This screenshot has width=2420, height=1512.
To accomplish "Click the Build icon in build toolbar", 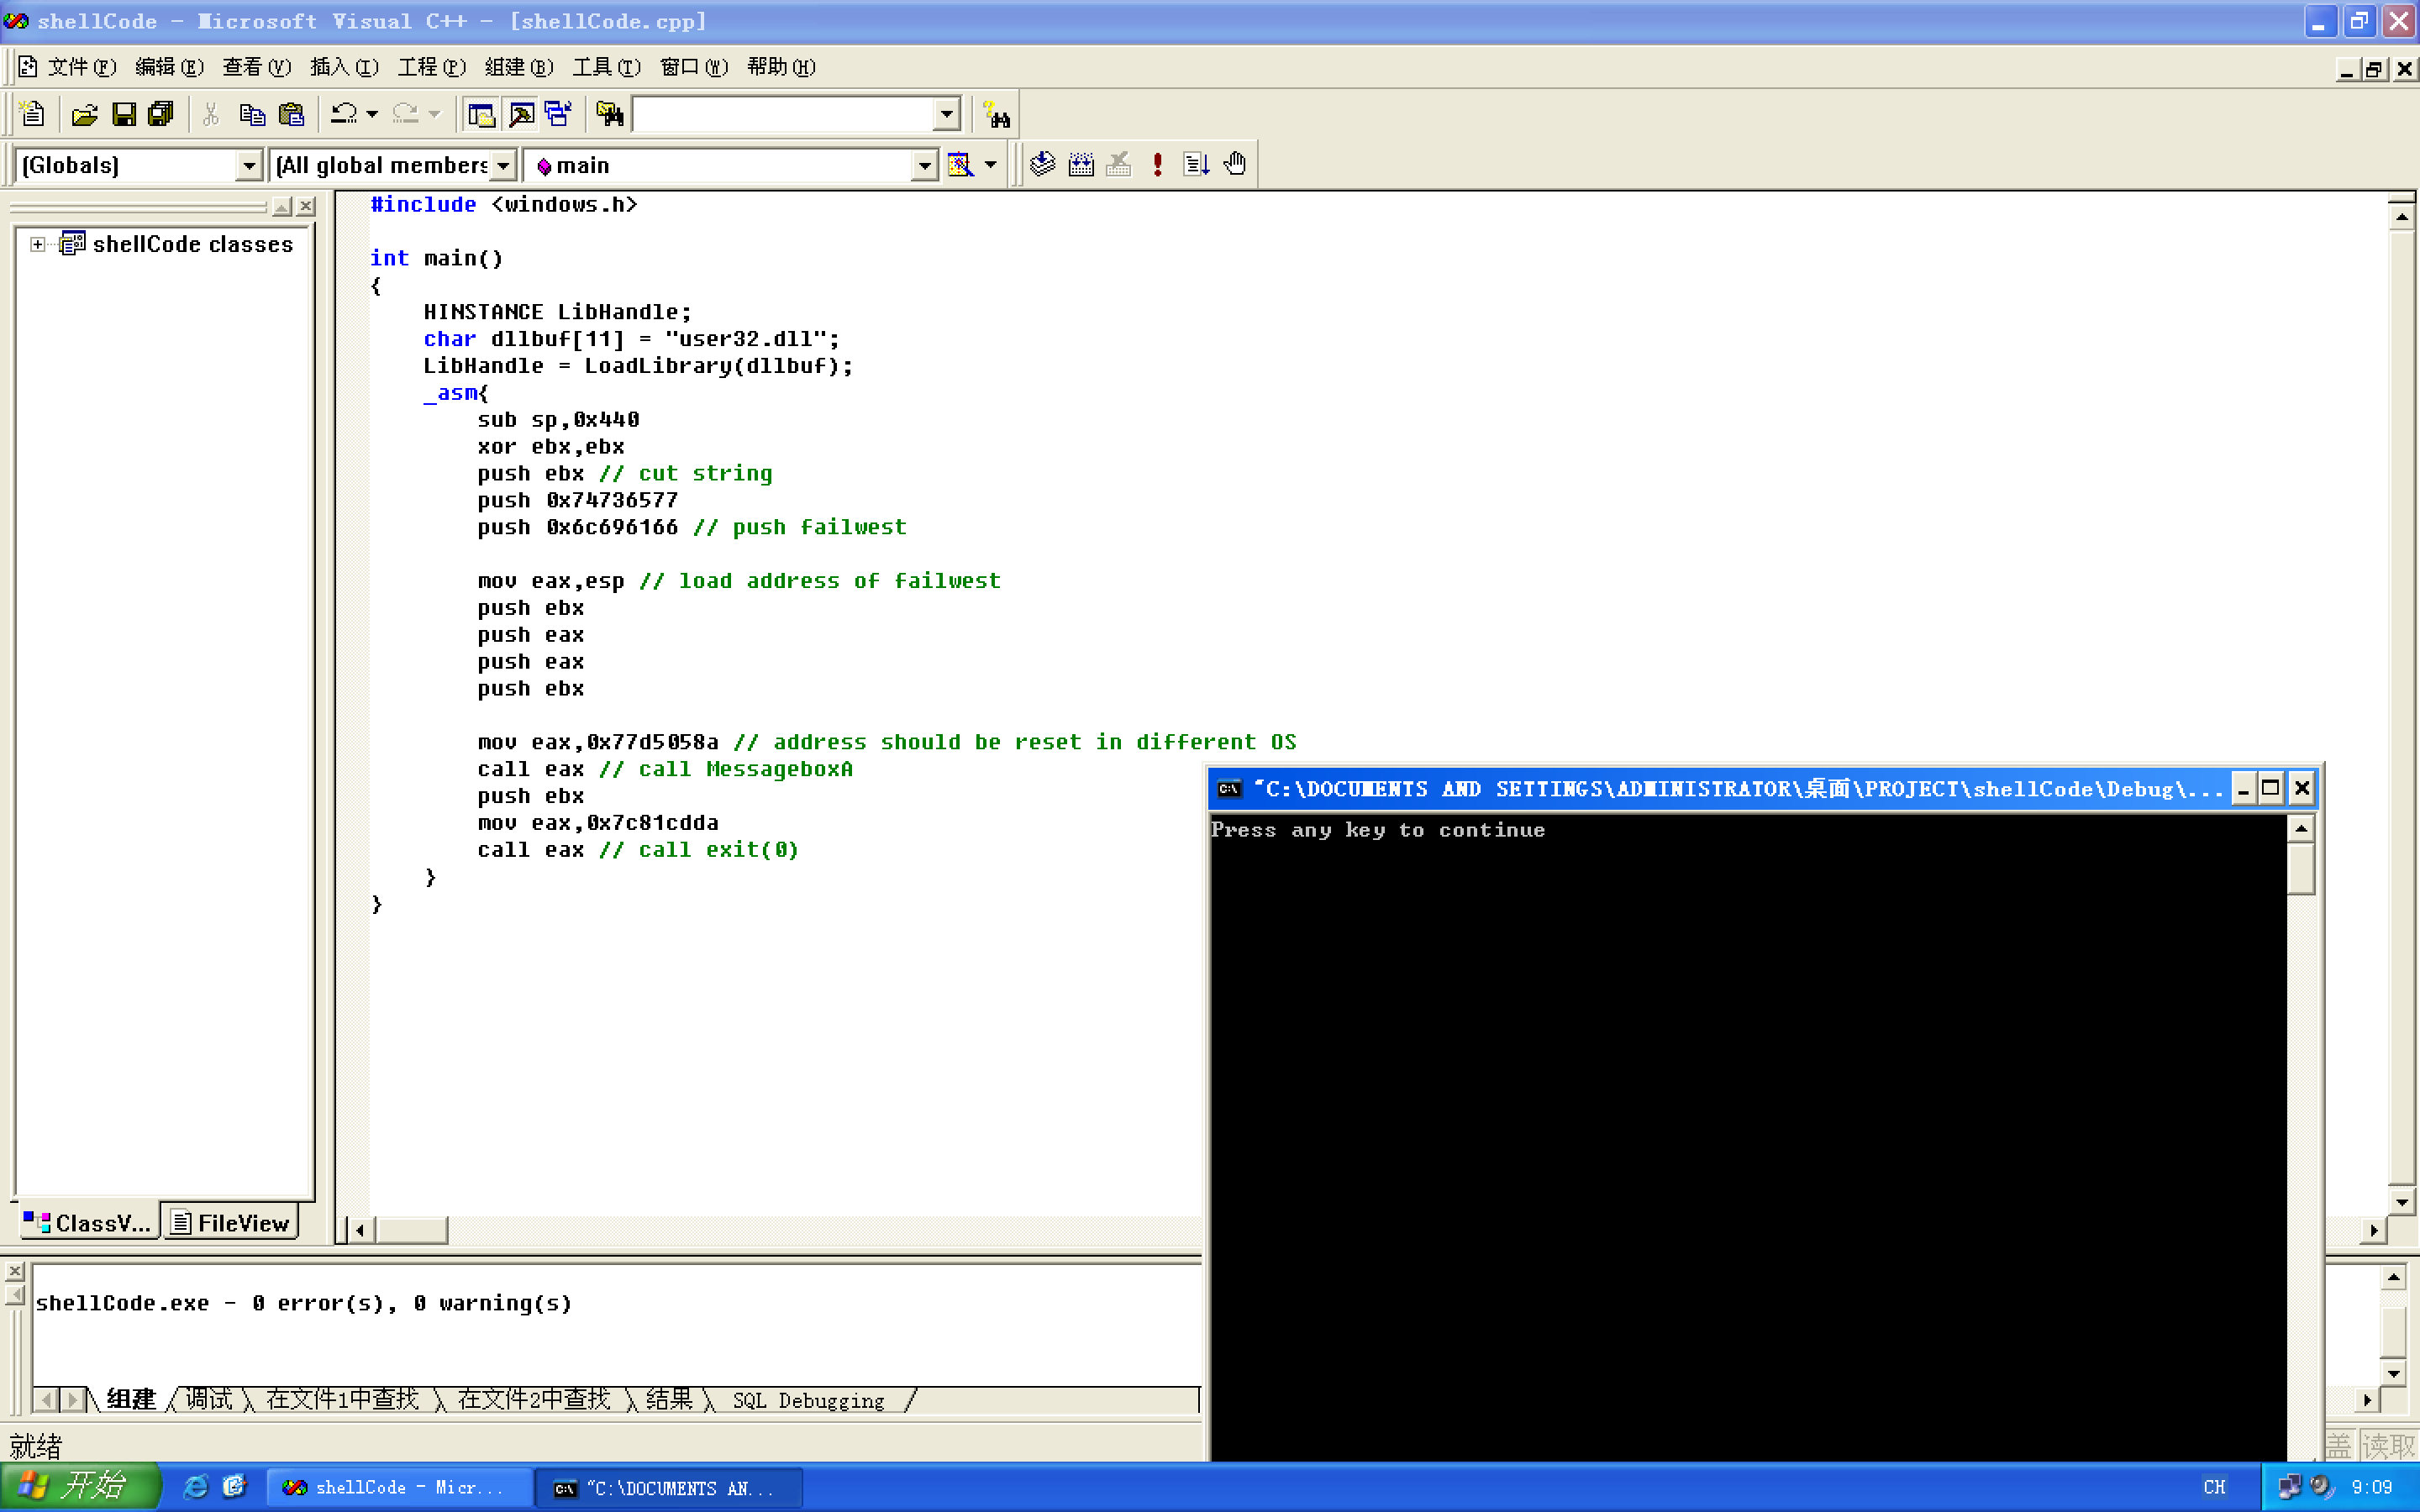I will point(1081,165).
